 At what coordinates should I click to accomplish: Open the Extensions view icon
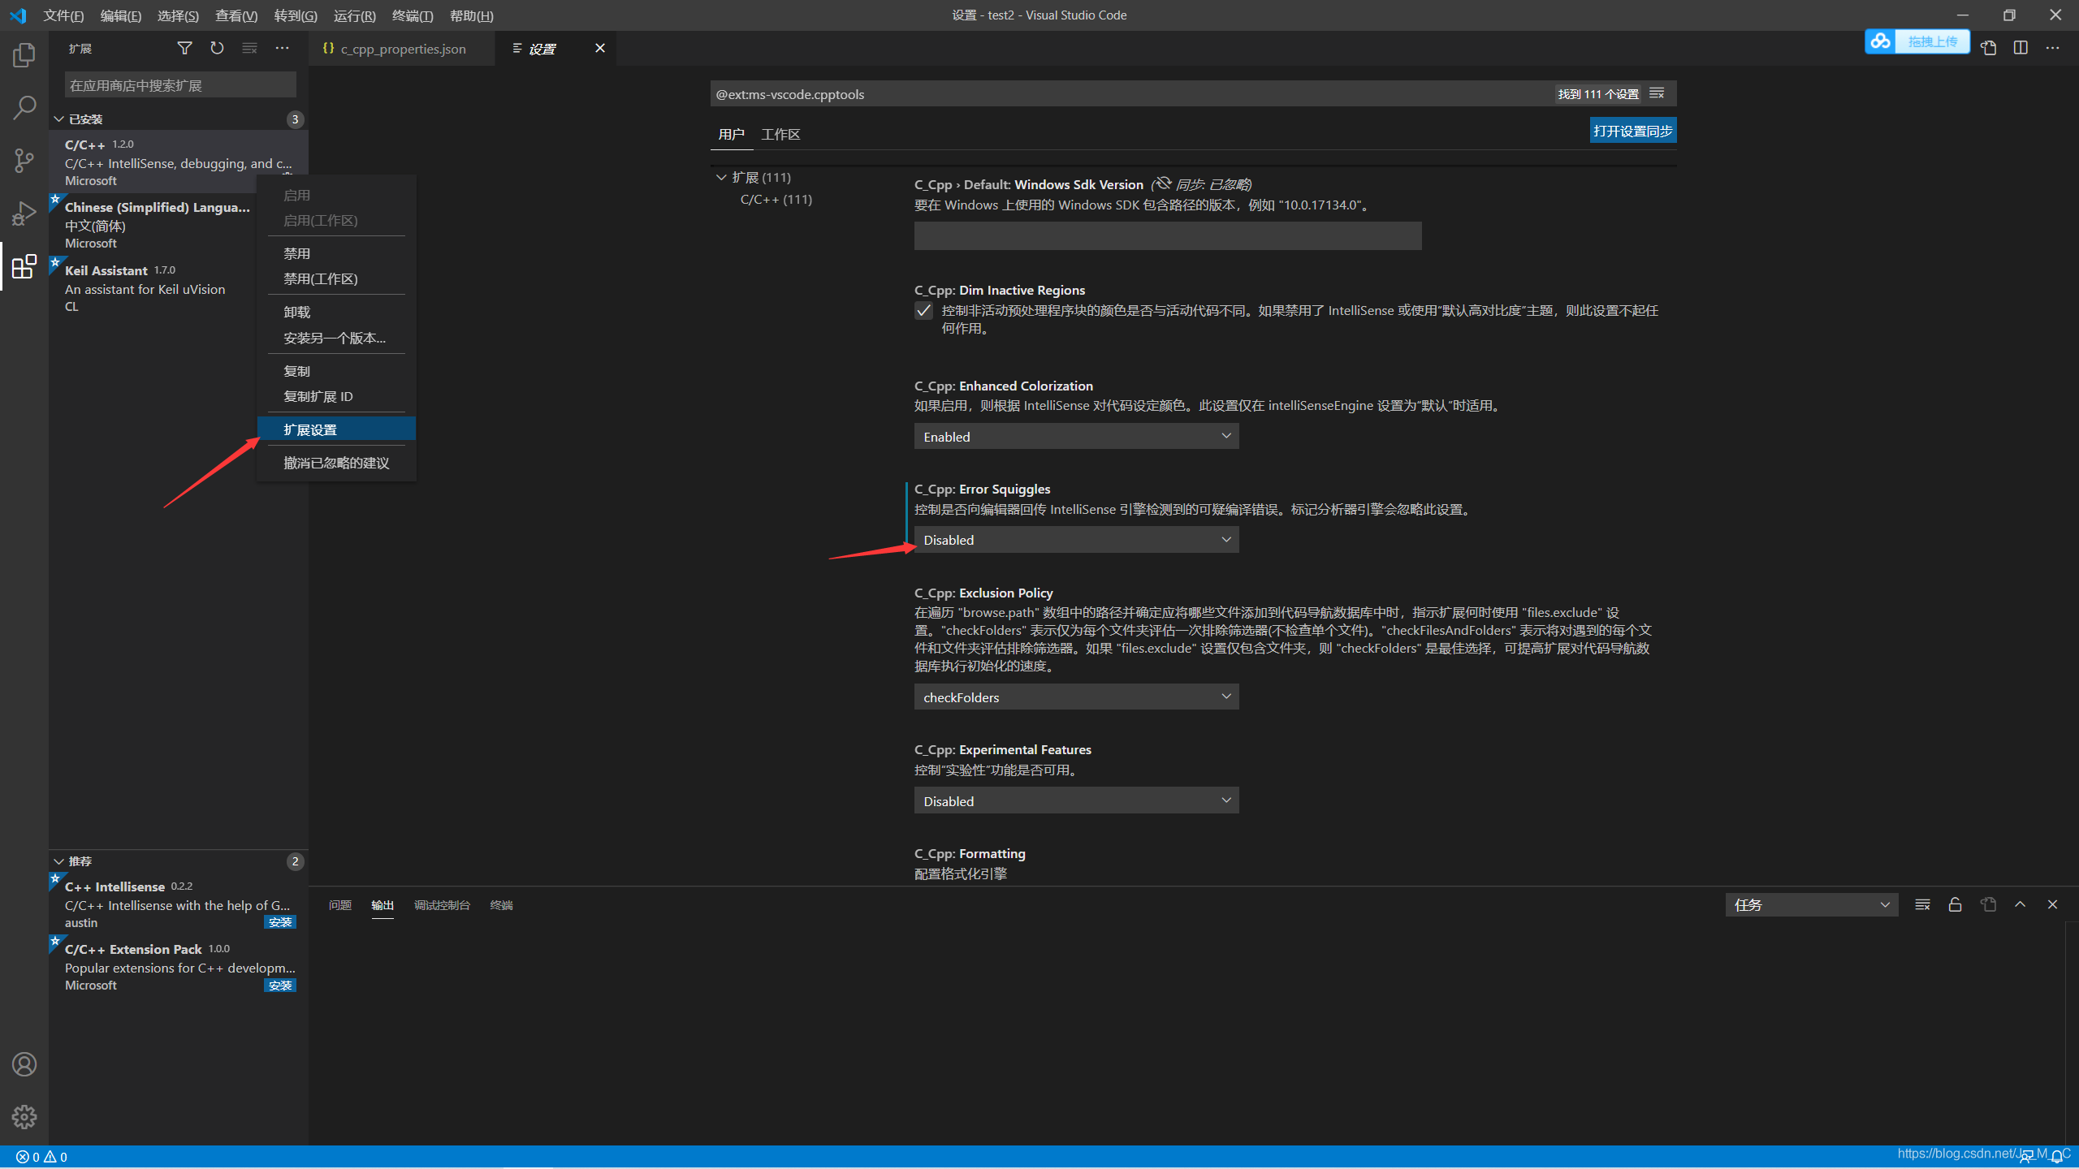click(24, 266)
